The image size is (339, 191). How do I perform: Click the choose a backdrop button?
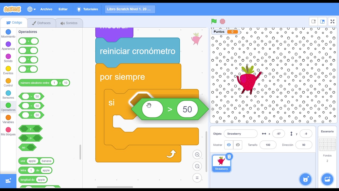pyautogui.click(x=327, y=179)
